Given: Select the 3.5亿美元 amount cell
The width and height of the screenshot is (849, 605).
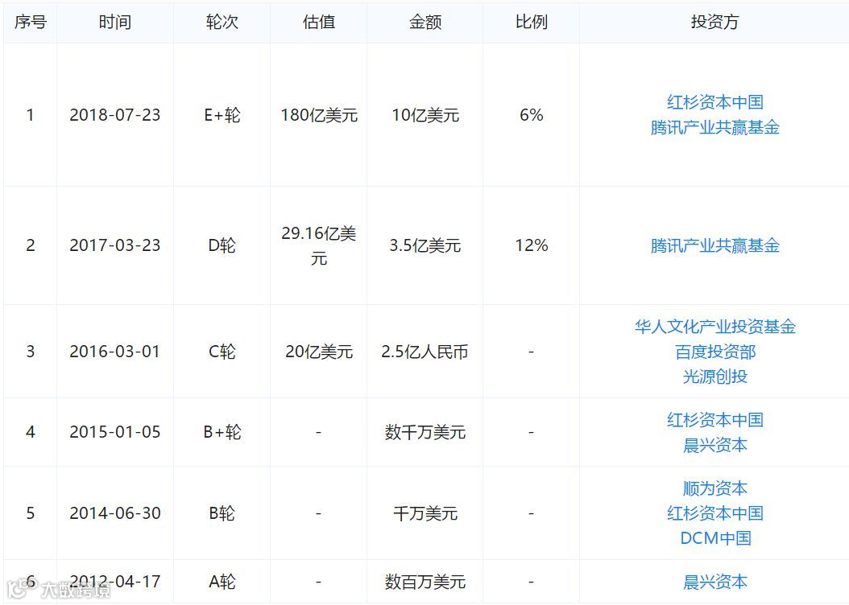Looking at the screenshot, I should click(x=425, y=245).
